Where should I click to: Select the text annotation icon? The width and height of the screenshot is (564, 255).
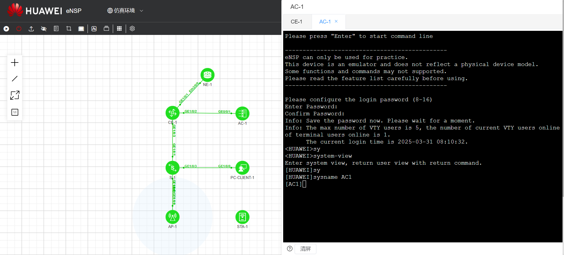(94, 29)
